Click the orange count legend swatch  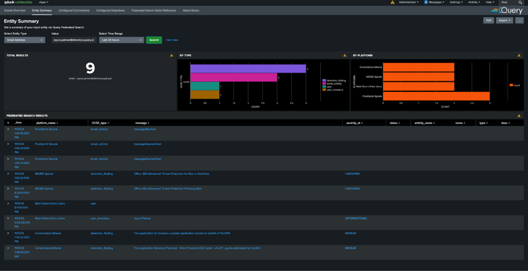[x=511, y=85]
